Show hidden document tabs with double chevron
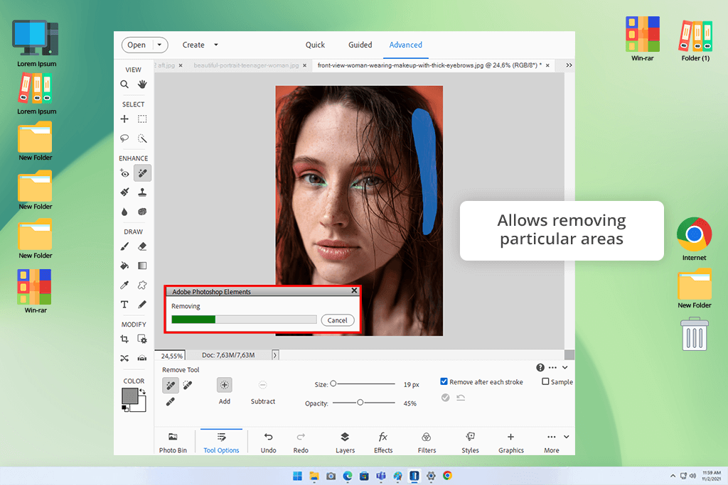This screenshot has width=728, height=485. (569, 65)
